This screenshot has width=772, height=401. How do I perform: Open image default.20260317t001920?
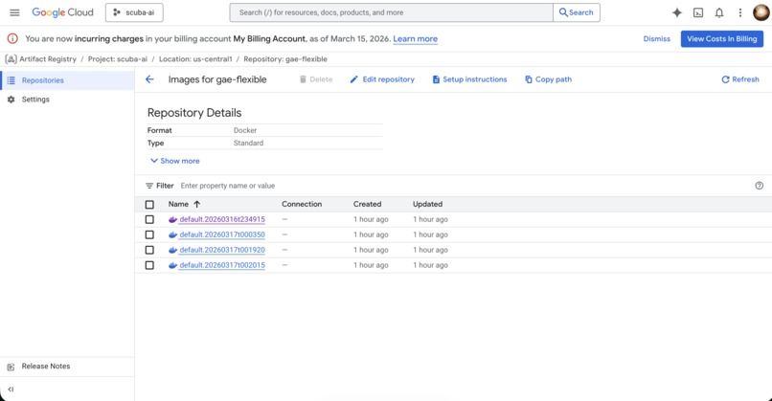[222, 250]
